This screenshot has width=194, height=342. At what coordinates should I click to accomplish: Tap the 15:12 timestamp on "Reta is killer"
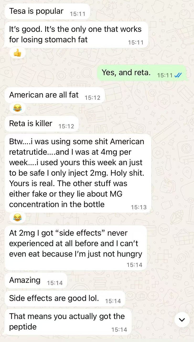pyautogui.click(x=66, y=126)
